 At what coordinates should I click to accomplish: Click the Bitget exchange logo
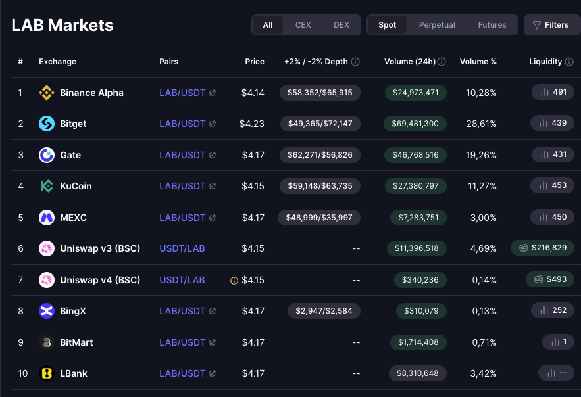[x=47, y=124]
